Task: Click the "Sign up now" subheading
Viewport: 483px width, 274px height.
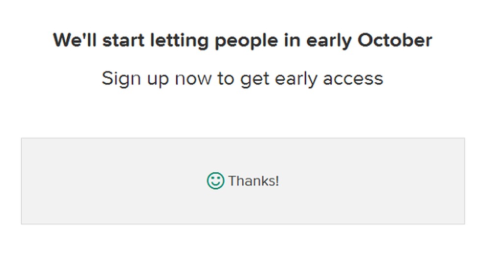Action: (x=242, y=78)
